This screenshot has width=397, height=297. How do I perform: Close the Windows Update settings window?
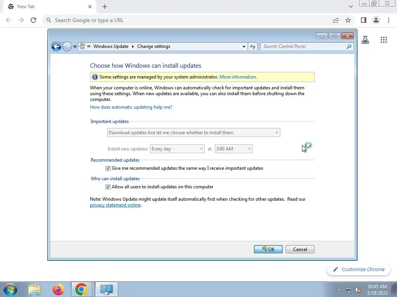pyautogui.click(x=347, y=36)
